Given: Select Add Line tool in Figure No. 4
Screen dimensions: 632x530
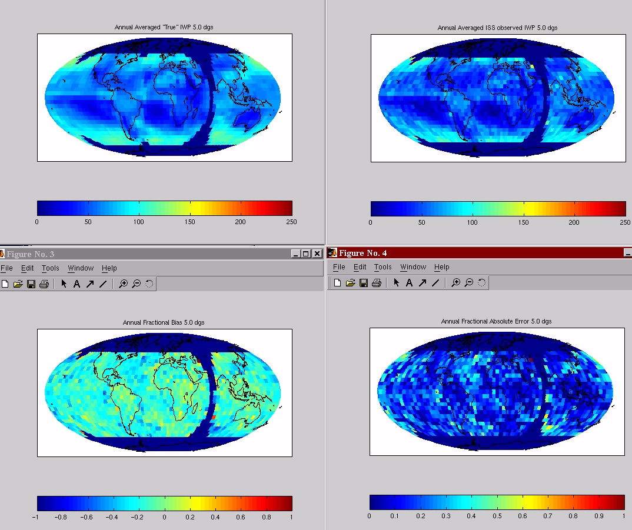Looking at the screenshot, I should (435, 283).
